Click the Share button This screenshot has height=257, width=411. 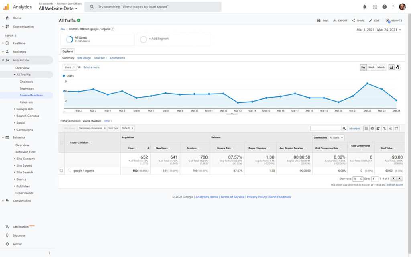pyautogui.click(x=358, y=20)
